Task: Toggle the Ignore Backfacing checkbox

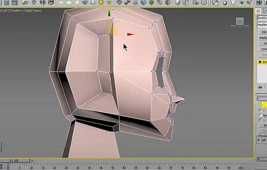Action: [260, 115]
